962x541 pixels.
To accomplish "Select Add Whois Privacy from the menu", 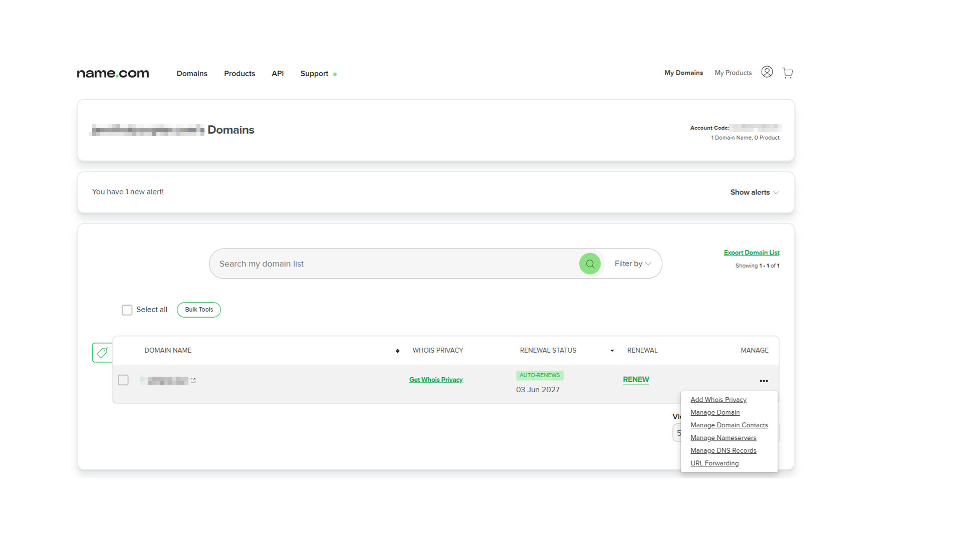I will coord(718,400).
